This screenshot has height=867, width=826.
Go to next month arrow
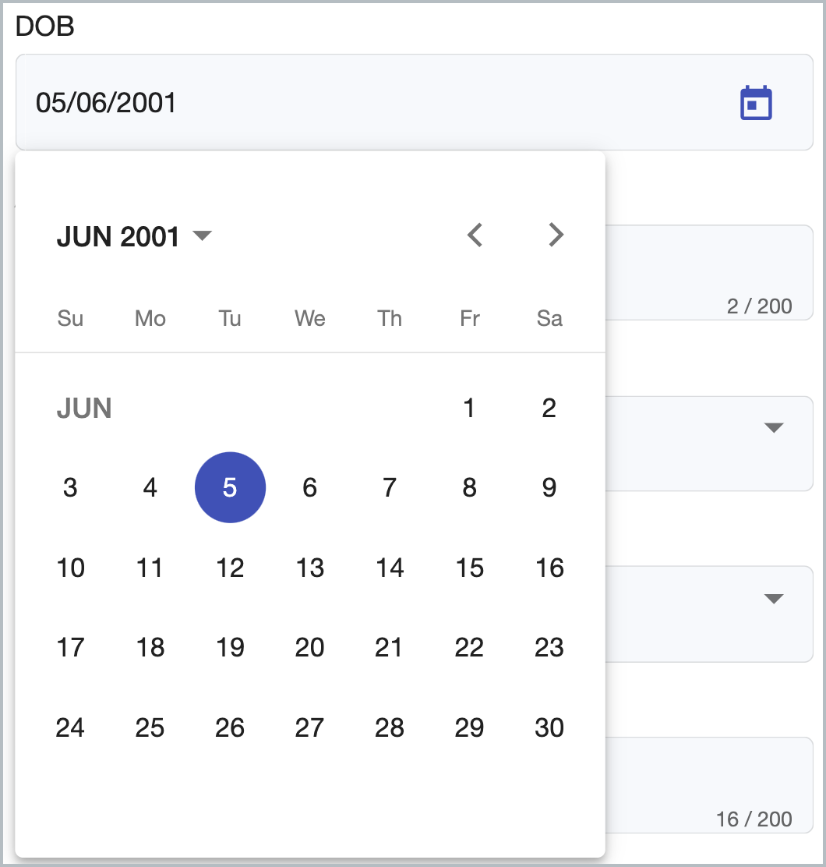[556, 235]
